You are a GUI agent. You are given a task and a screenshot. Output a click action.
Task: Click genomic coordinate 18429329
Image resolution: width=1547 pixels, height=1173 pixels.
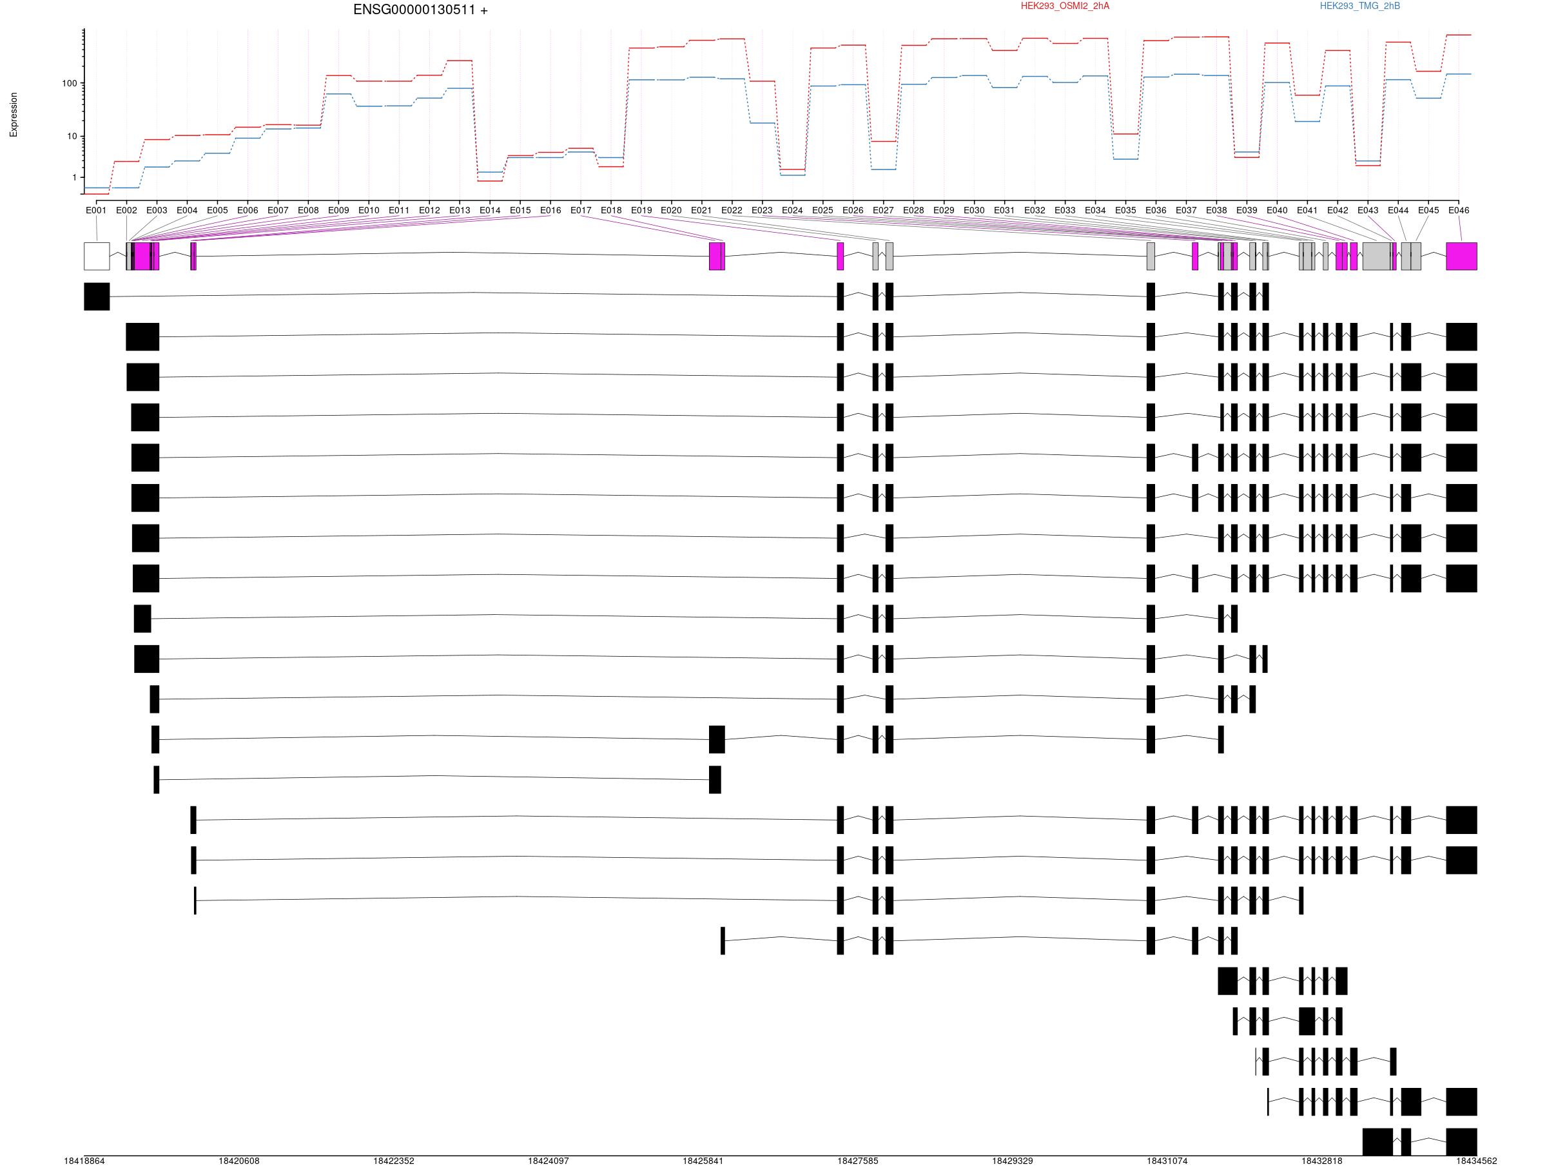click(1012, 1161)
